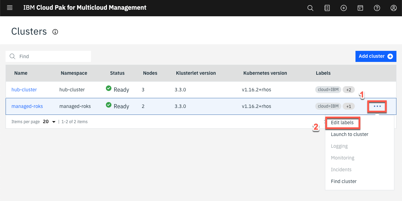Image resolution: width=402 pixels, height=201 pixels.
Task: Open the catalog icon in the header
Action: 327,8
